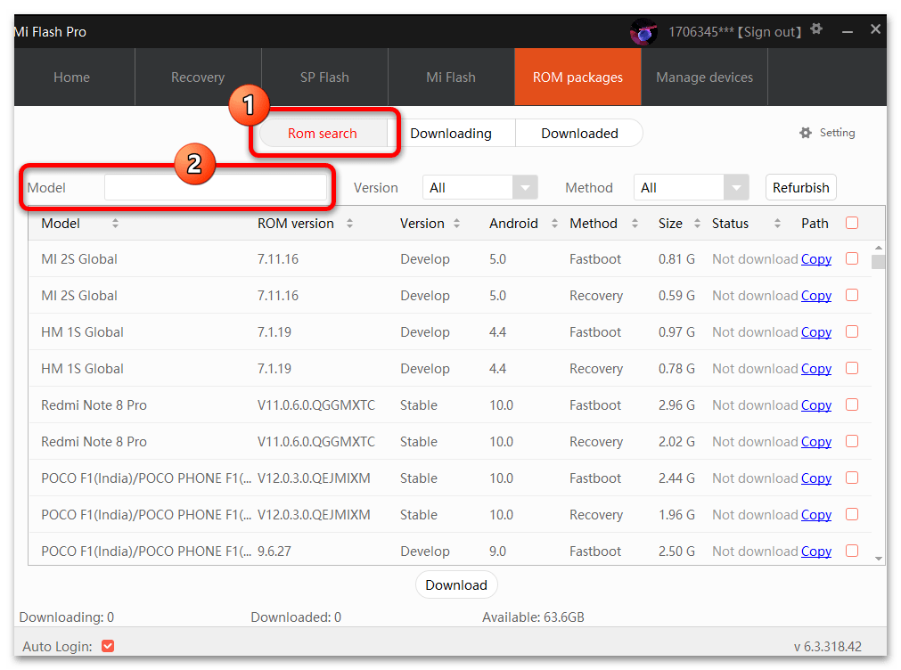Check Redmi Note 8 Pro Recovery row
901x670 pixels.
coord(852,441)
